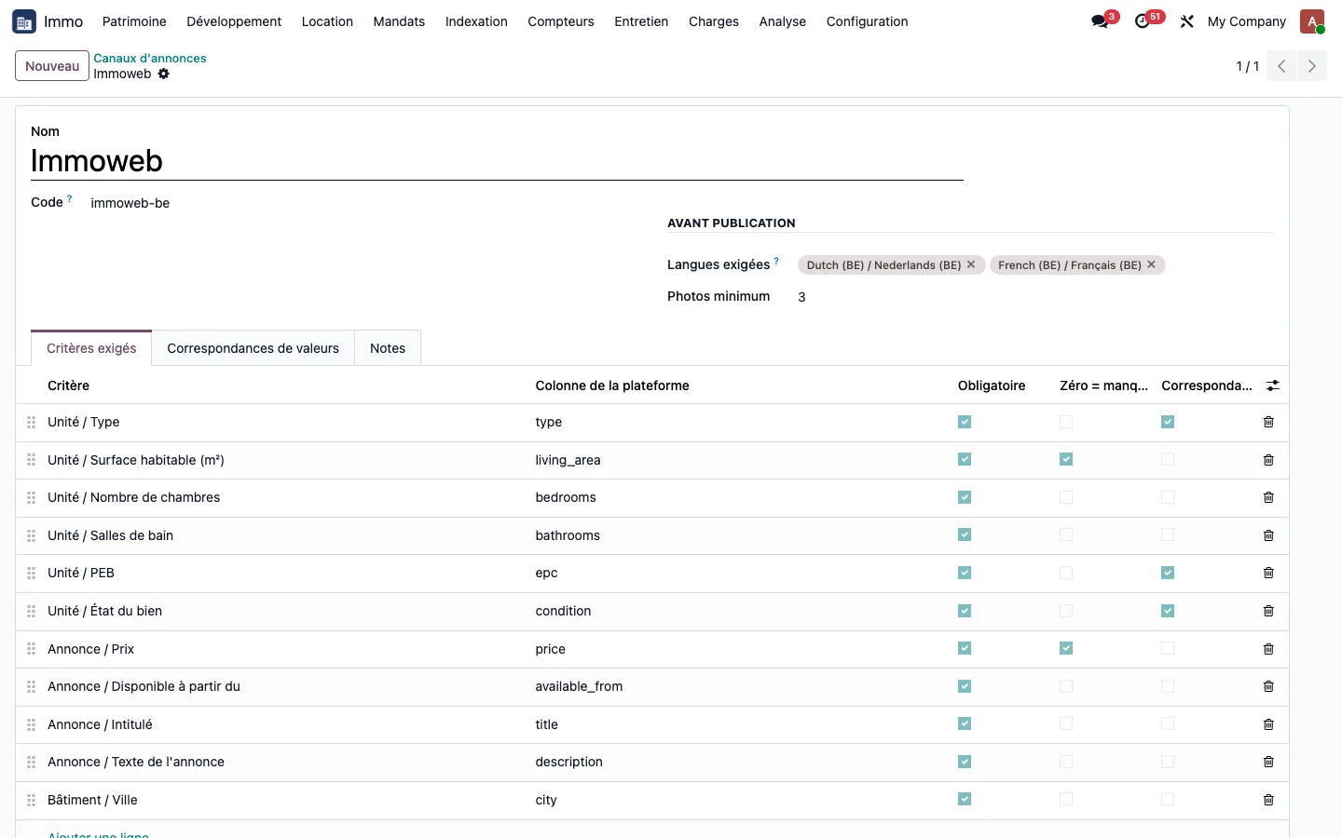This screenshot has height=838, width=1342.
Task: Grab the drag handle of Unité / PEB
Action: [32, 573]
